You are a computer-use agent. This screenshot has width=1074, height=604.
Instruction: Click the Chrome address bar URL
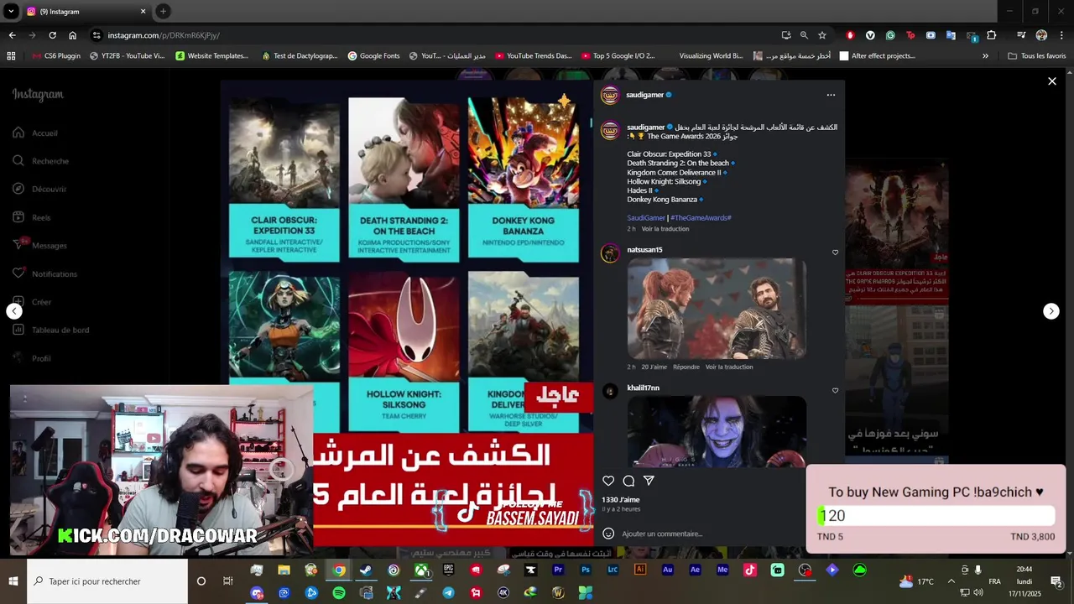point(163,35)
